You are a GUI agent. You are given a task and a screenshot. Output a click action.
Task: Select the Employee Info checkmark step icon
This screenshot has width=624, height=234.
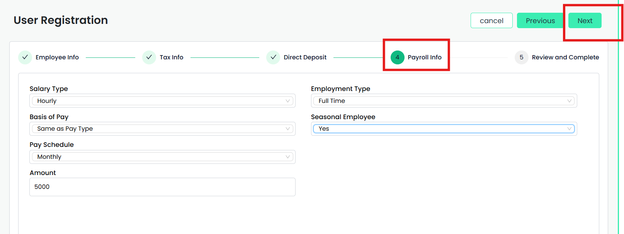click(25, 57)
